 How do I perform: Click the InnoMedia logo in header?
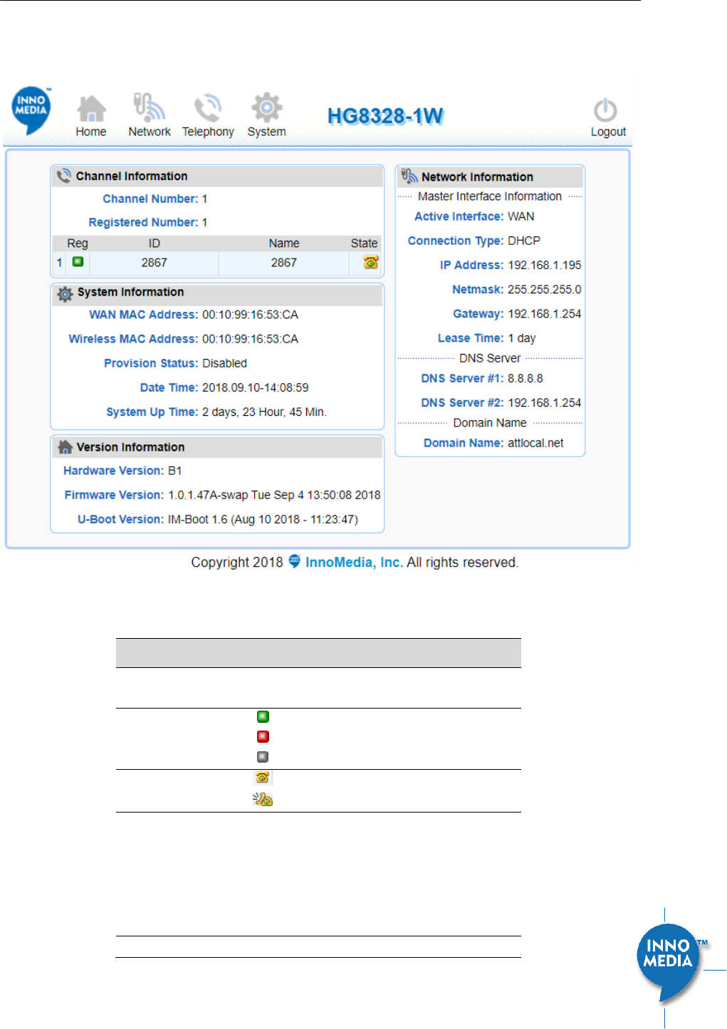click(31, 110)
